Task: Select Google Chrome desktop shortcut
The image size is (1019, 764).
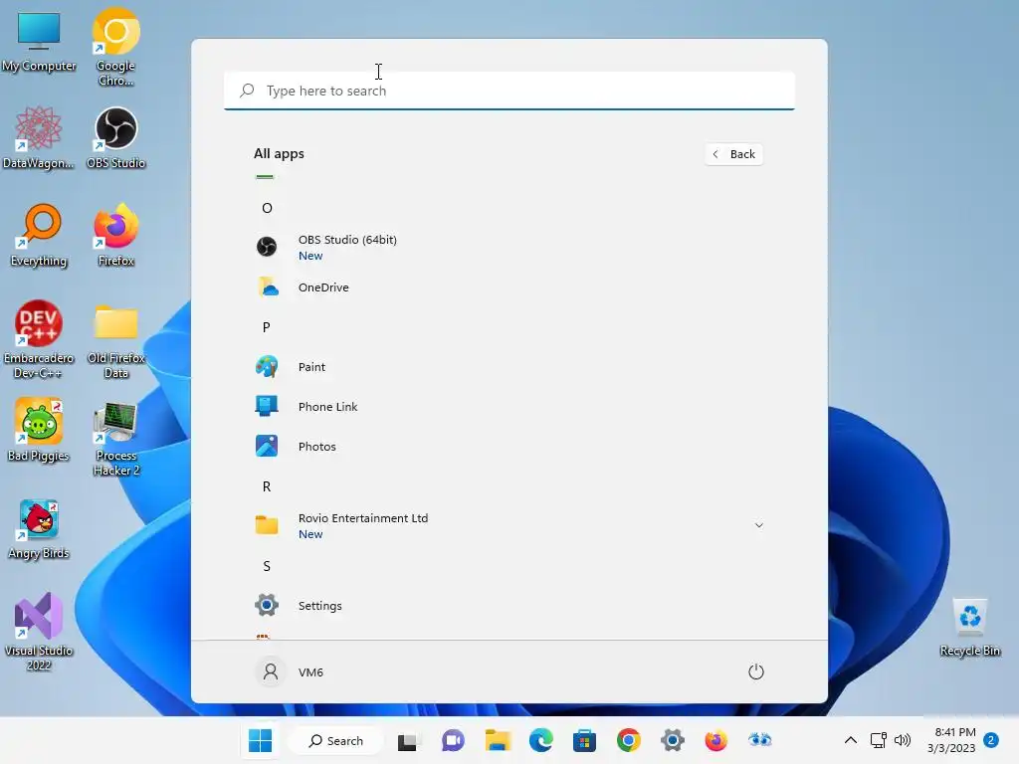Action: (115, 48)
